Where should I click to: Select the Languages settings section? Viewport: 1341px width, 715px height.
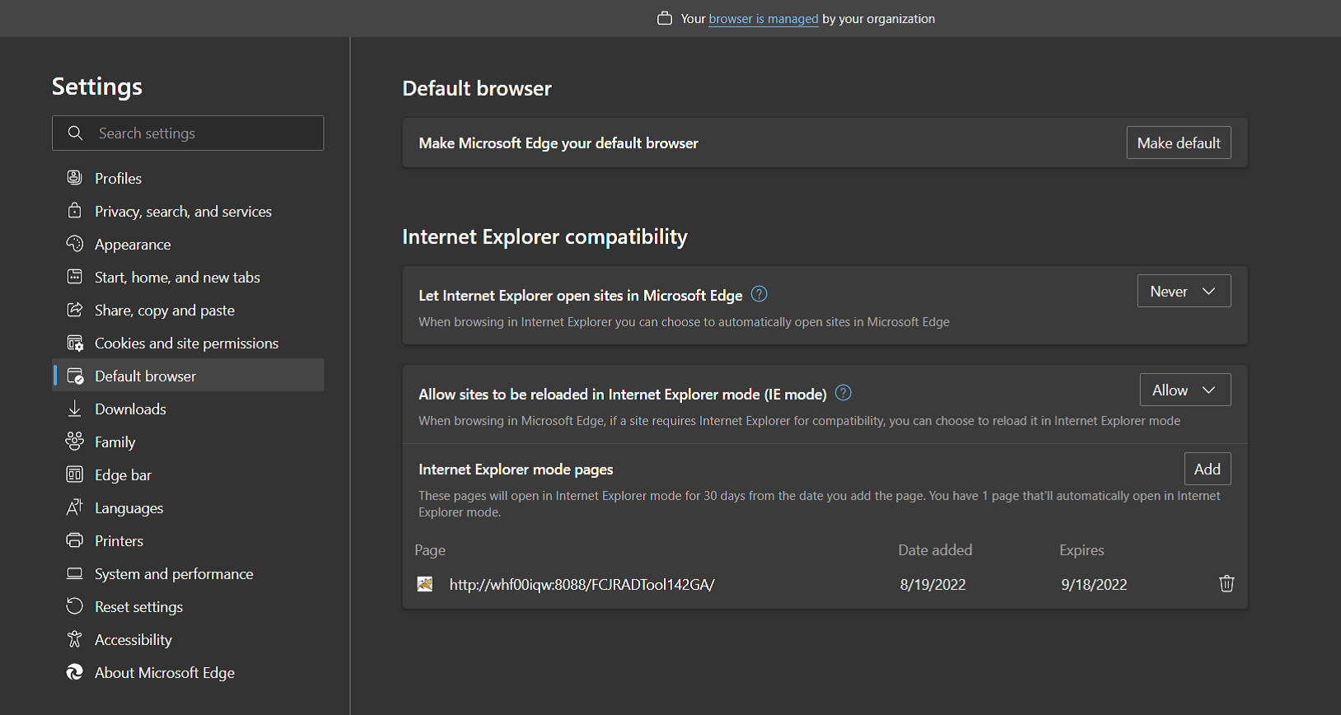click(x=128, y=507)
